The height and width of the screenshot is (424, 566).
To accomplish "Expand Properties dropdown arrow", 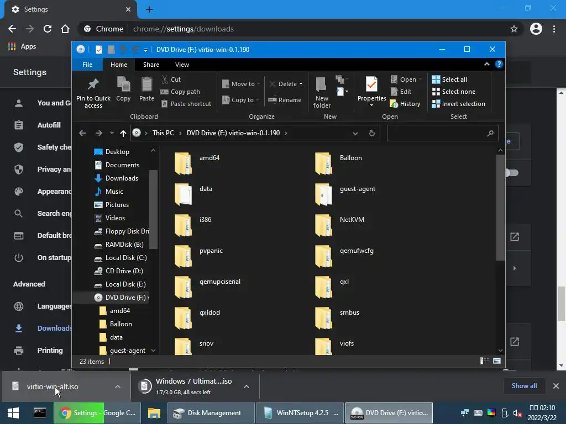I will tap(371, 105).
